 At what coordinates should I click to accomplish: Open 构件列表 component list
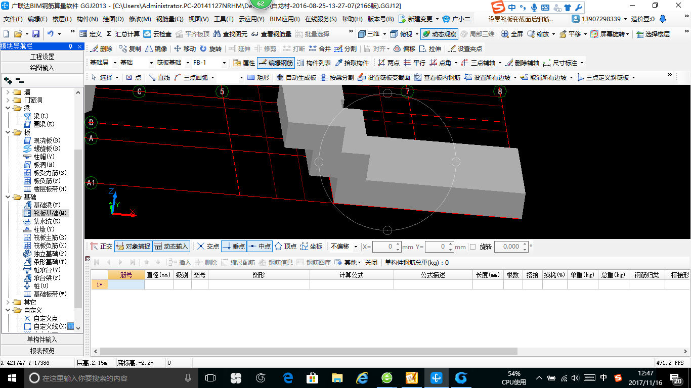(x=314, y=63)
